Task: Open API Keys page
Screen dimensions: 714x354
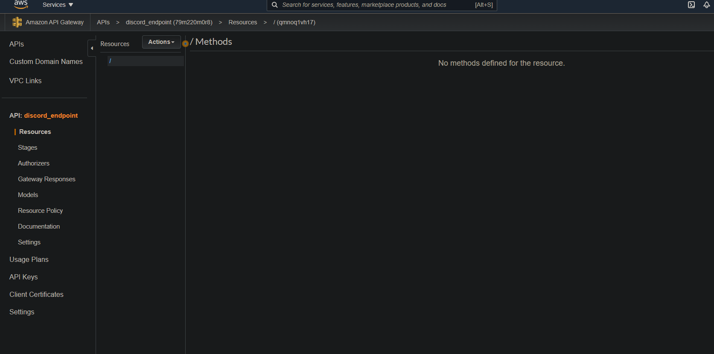Action: coord(23,277)
